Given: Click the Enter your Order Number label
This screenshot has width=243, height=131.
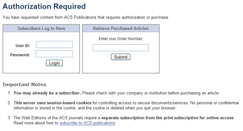Looking at the screenshot, I should point(121,39).
